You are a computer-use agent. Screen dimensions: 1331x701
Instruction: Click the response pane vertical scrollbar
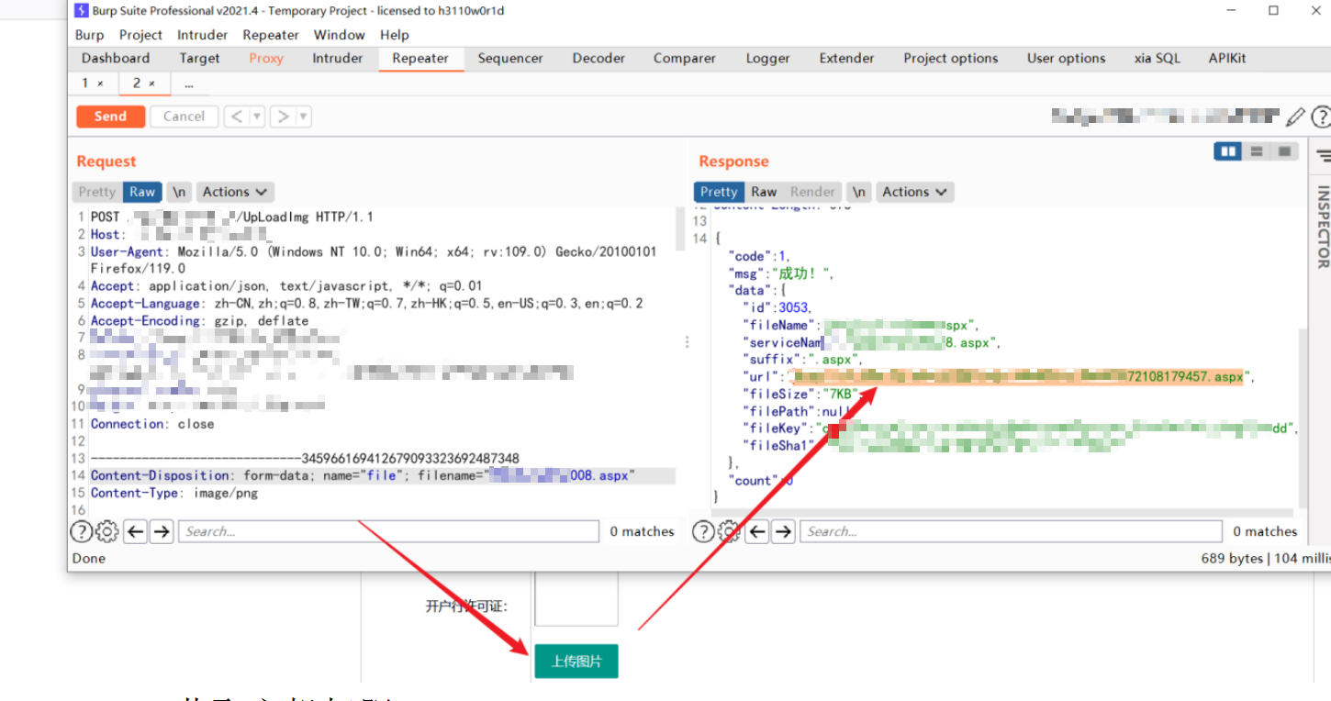(1303, 413)
